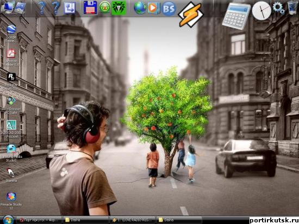The height and width of the screenshot is (224, 299).
Task: Open AutoCAD 2007 desktop shortcut
Action: coord(11,129)
